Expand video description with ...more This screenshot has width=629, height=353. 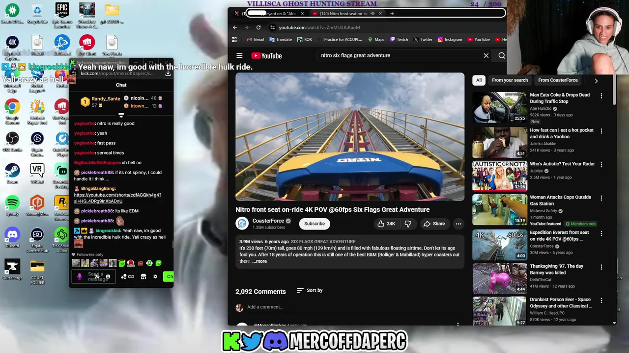(x=259, y=261)
